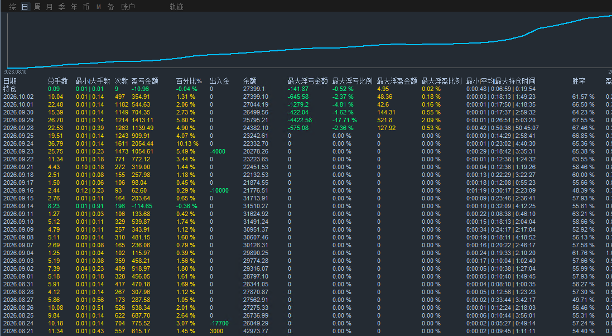The image size is (612, 336).
Task: Select the 2026.08.21 date row
Action: coord(18,332)
